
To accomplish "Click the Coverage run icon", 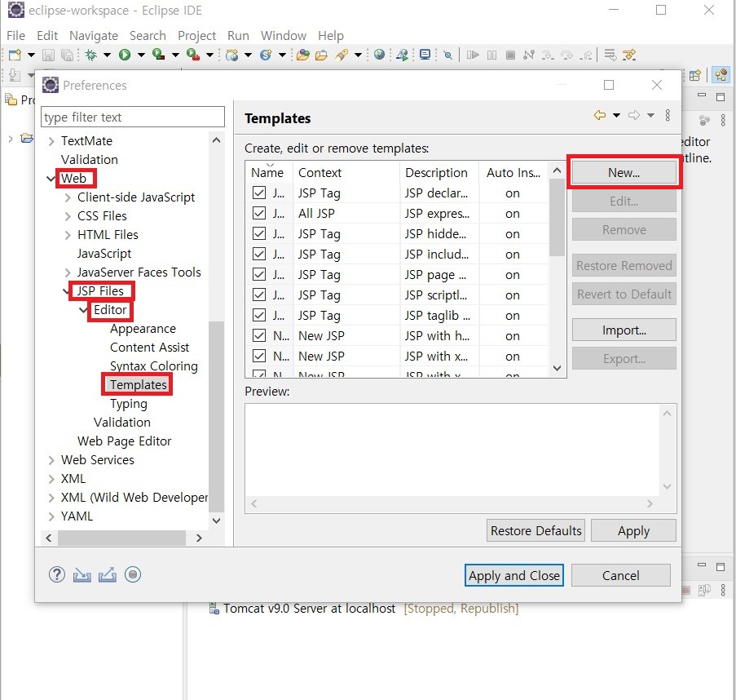I will pos(159,55).
